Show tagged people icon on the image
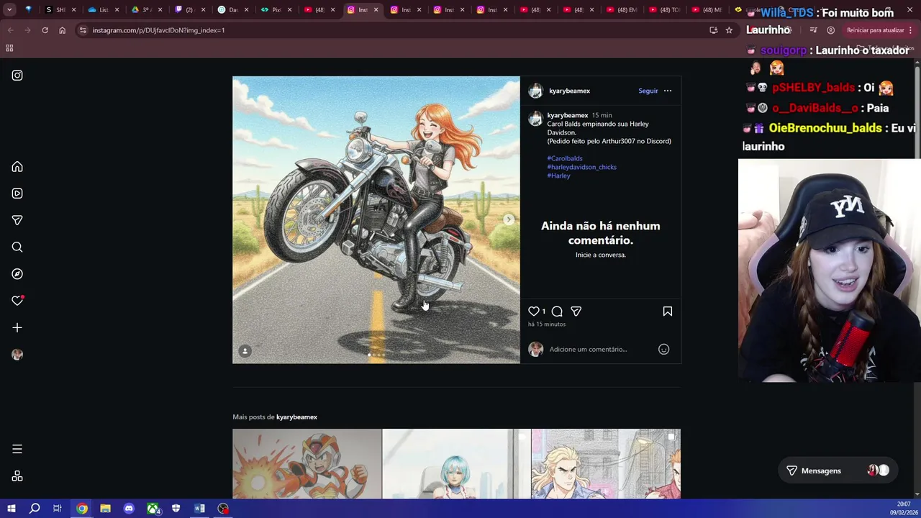This screenshot has width=921, height=518. tap(245, 351)
